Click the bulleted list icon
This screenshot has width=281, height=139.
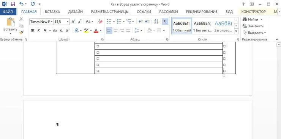[x=109, y=22]
